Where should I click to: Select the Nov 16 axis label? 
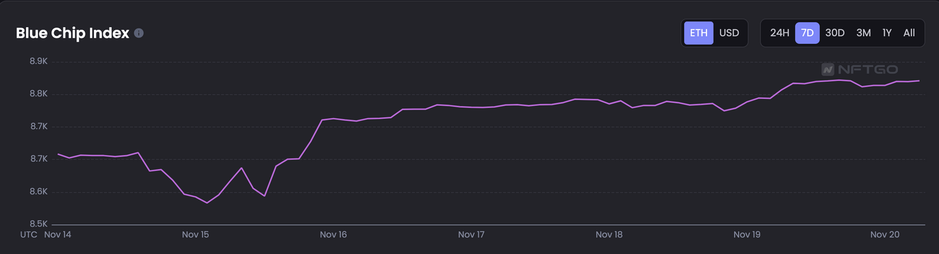[333, 235]
